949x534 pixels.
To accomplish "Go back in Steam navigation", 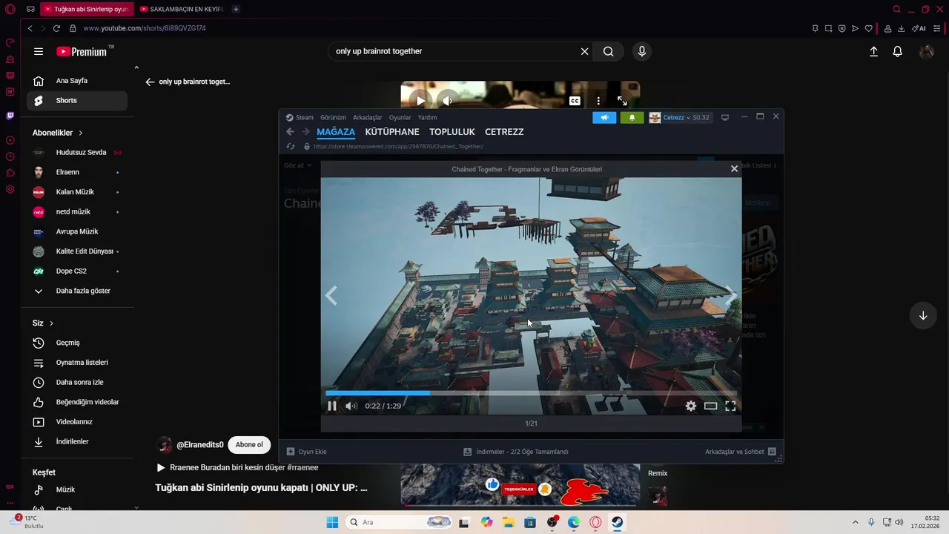I will [x=290, y=131].
